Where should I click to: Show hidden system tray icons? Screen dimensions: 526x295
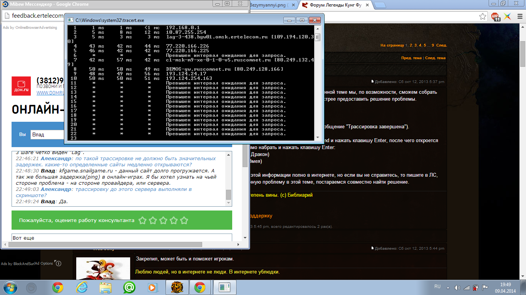447,287
